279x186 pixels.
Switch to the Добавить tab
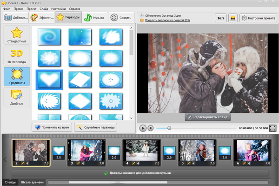[16, 18]
